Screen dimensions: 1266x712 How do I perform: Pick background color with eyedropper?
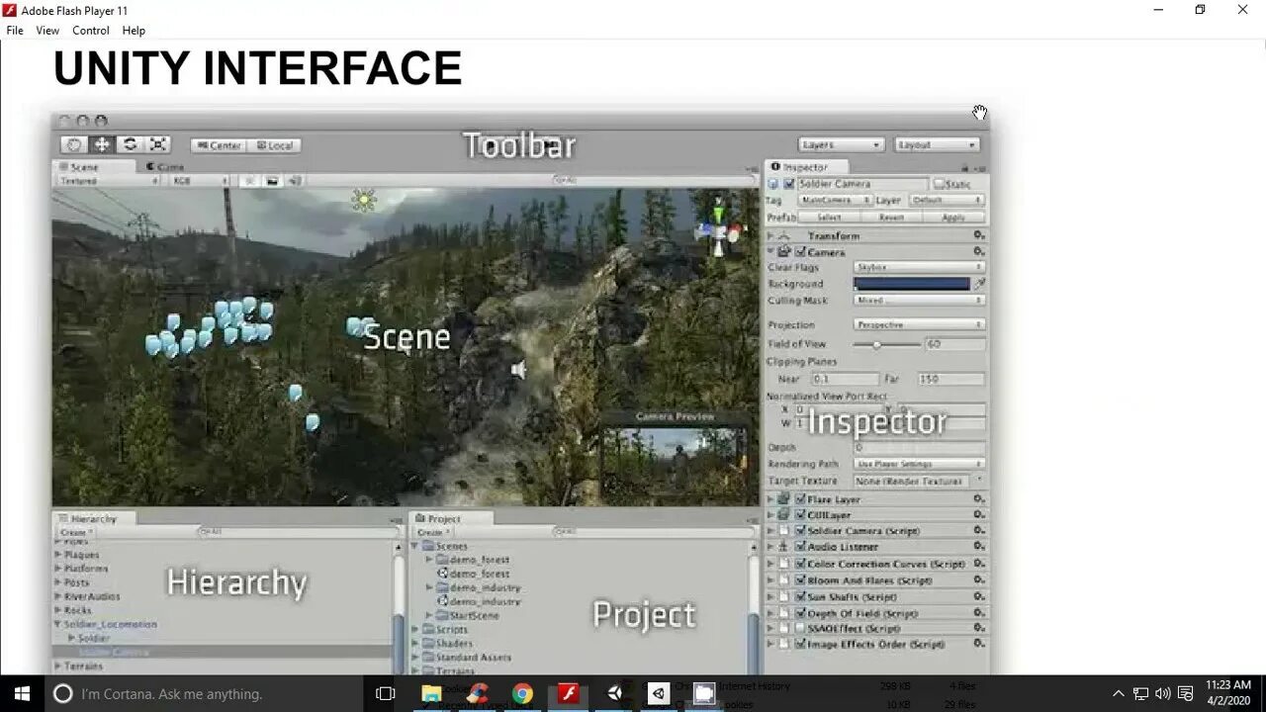pyautogui.click(x=979, y=284)
